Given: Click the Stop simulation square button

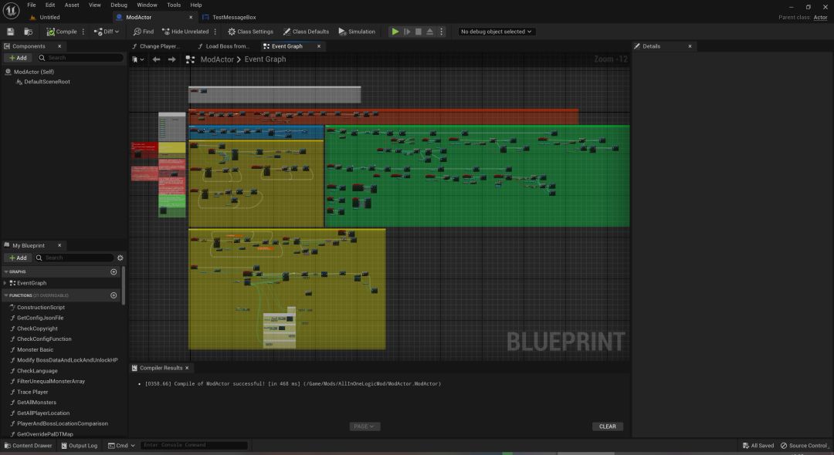Looking at the screenshot, I should tap(419, 32).
